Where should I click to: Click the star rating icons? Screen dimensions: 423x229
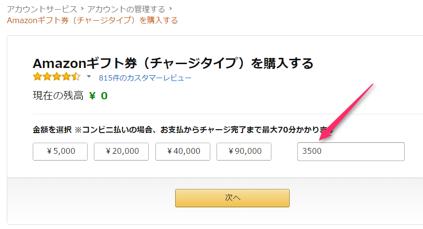[x=57, y=77]
